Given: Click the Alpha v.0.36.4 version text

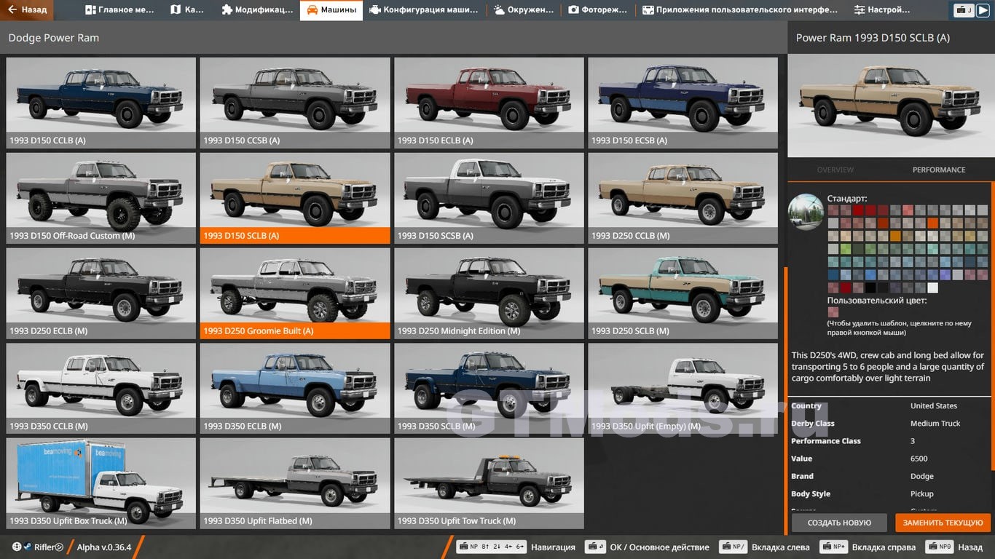Looking at the screenshot, I should pos(104,547).
